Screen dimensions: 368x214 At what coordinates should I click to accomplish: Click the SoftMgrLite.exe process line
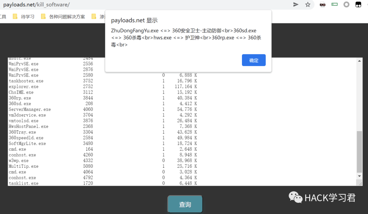tap(103, 144)
